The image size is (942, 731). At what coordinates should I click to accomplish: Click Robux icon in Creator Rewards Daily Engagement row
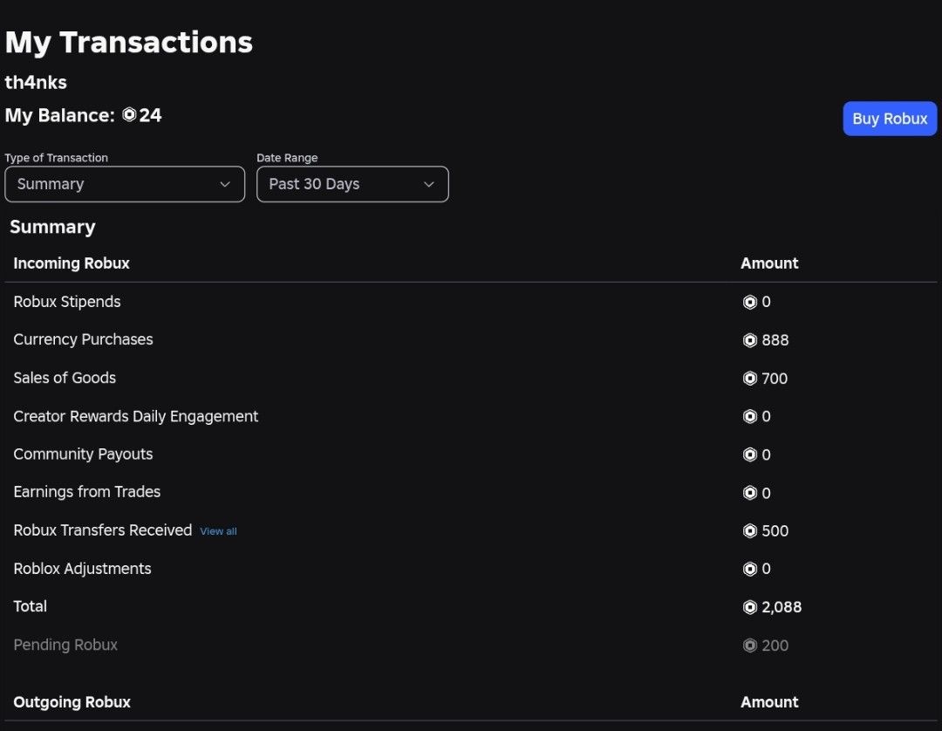[x=750, y=416]
